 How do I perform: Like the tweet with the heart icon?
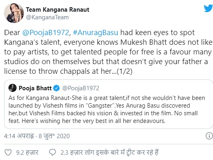pyautogui.click(x=8, y=153)
